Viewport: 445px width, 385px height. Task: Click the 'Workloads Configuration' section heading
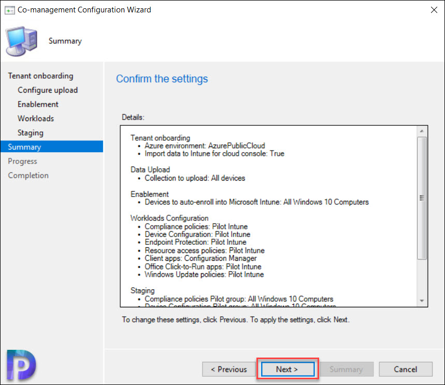pyautogui.click(x=169, y=218)
